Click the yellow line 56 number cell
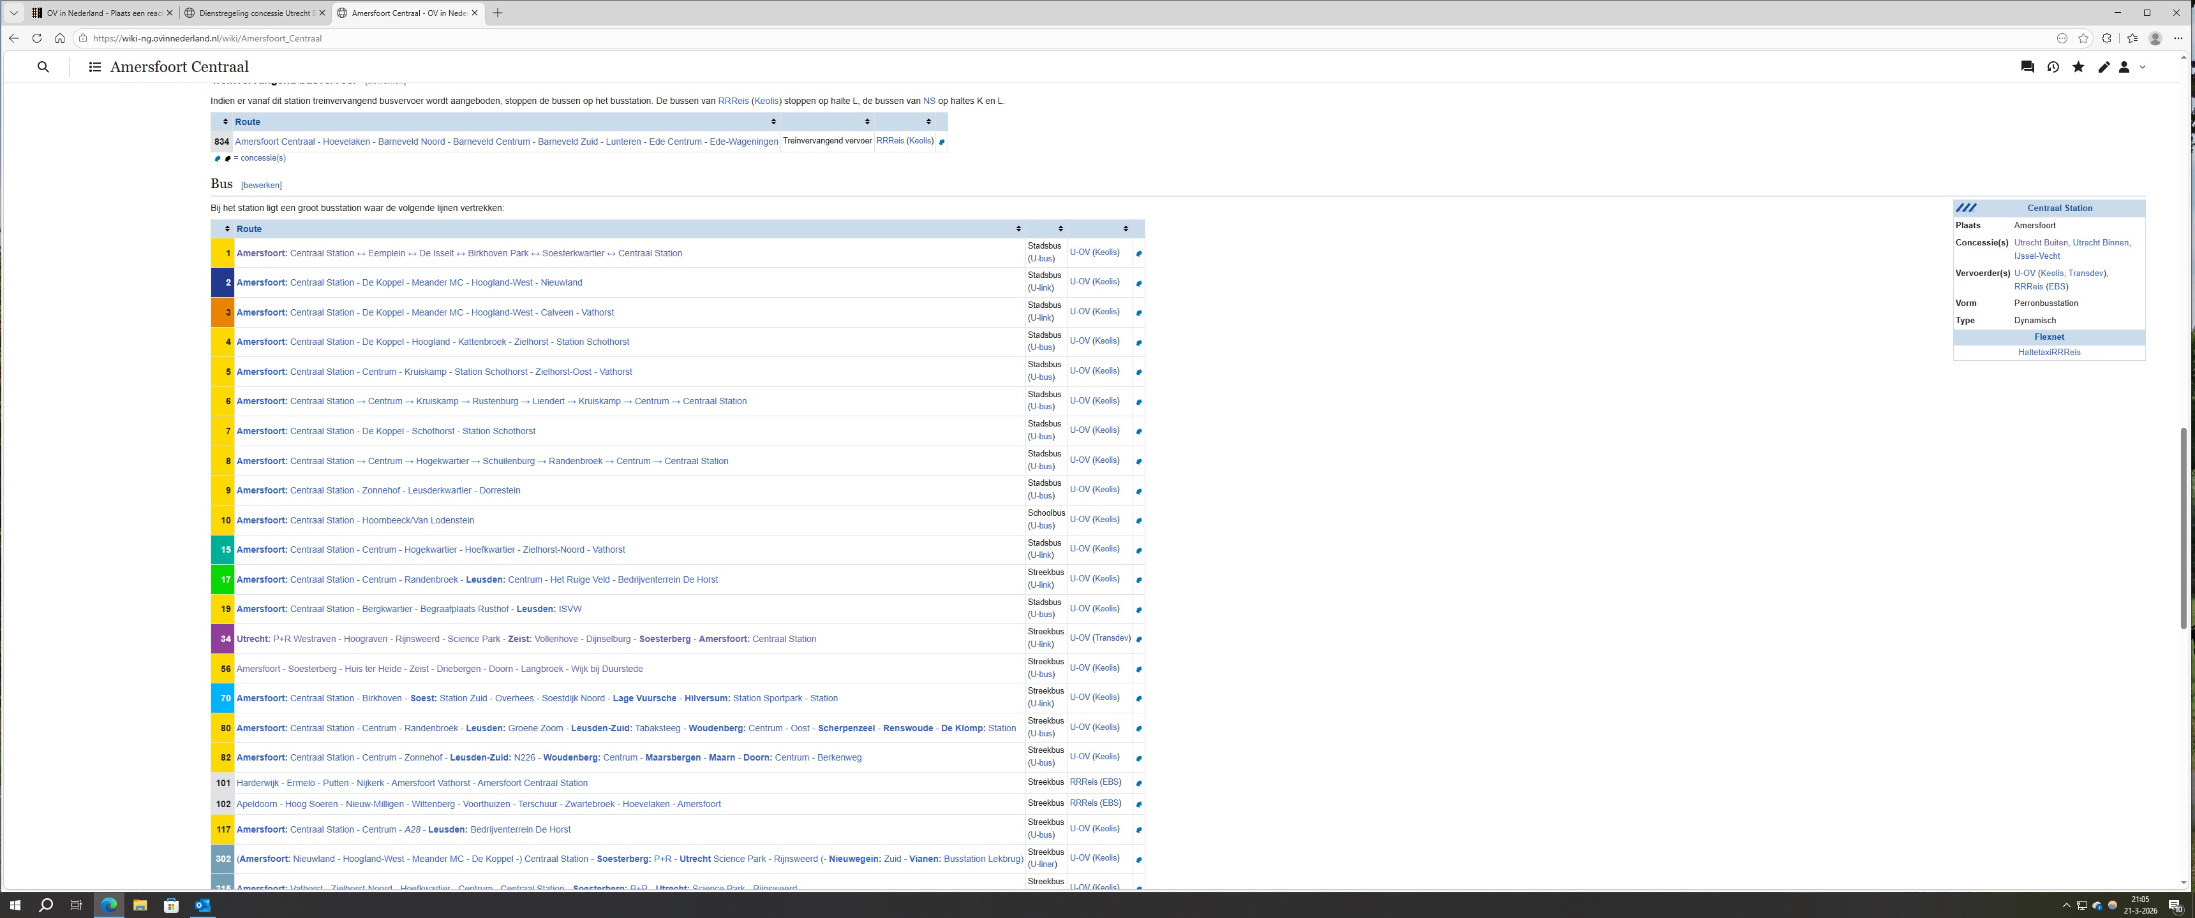This screenshot has height=918, width=2195. click(x=224, y=669)
